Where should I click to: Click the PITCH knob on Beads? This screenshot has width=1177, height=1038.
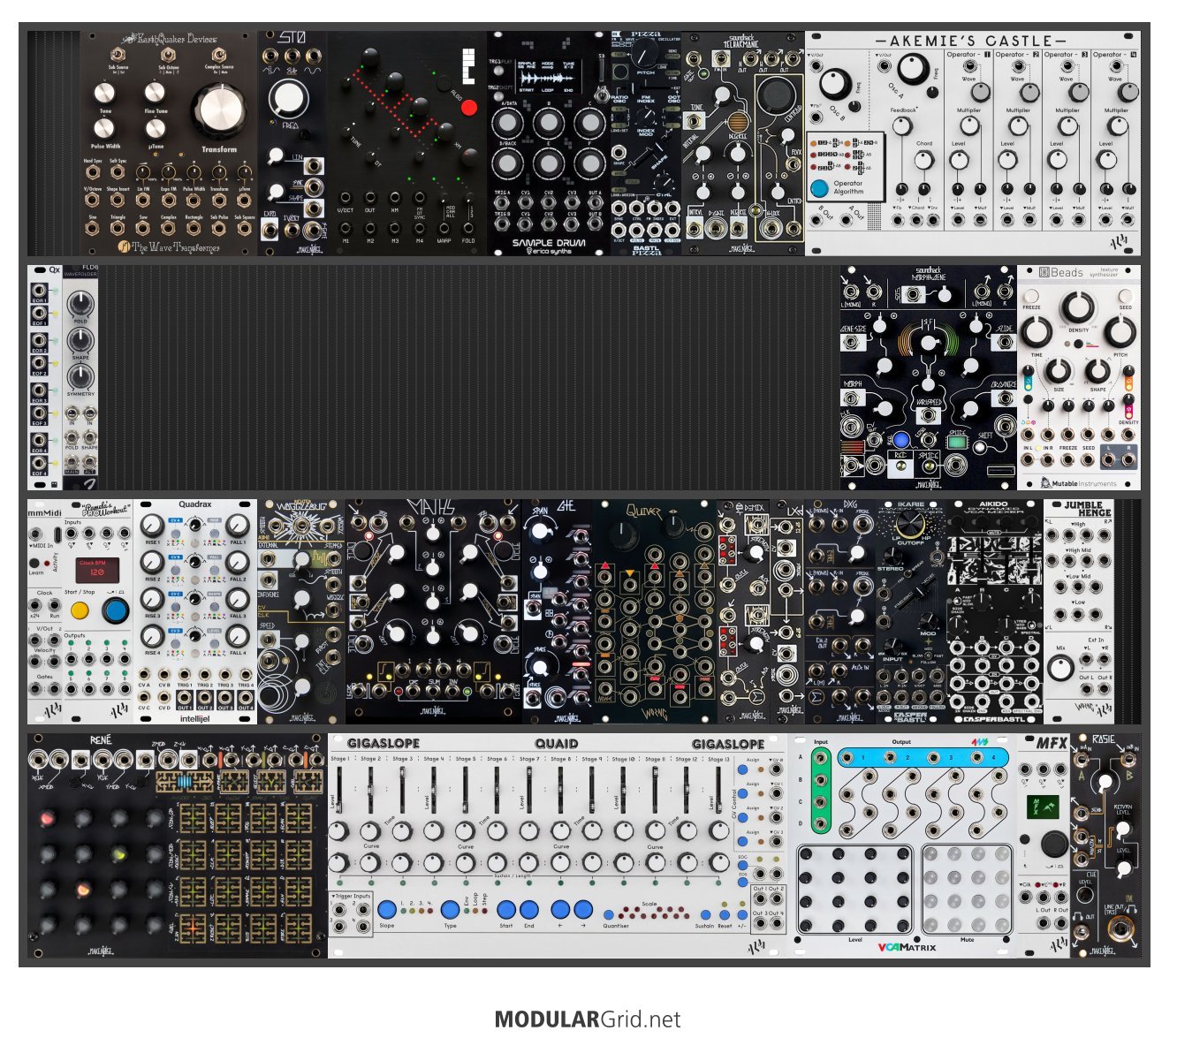(x=1120, y=332)
